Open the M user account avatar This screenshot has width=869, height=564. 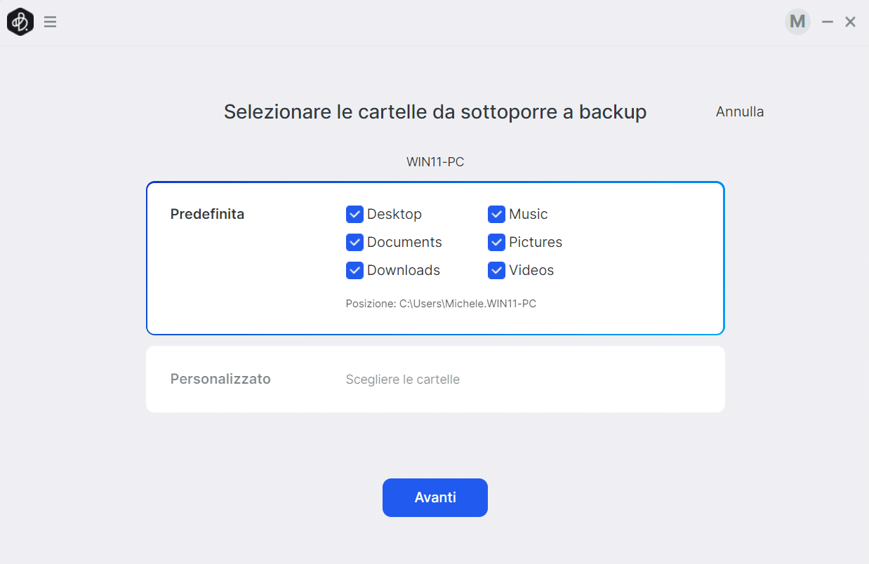coord(797,22)
